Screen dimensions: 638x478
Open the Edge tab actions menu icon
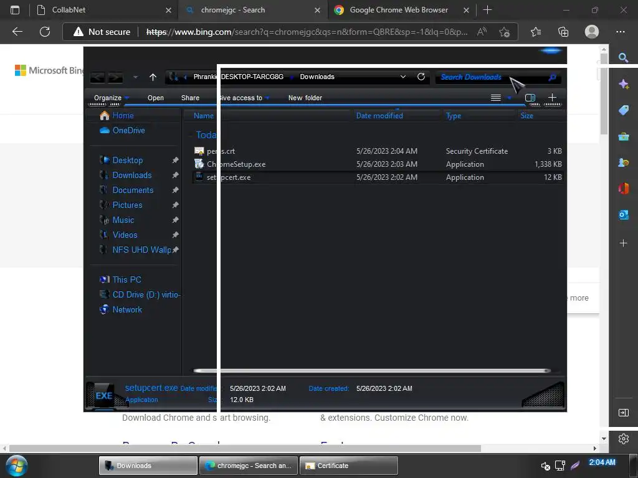click(15, 10)
